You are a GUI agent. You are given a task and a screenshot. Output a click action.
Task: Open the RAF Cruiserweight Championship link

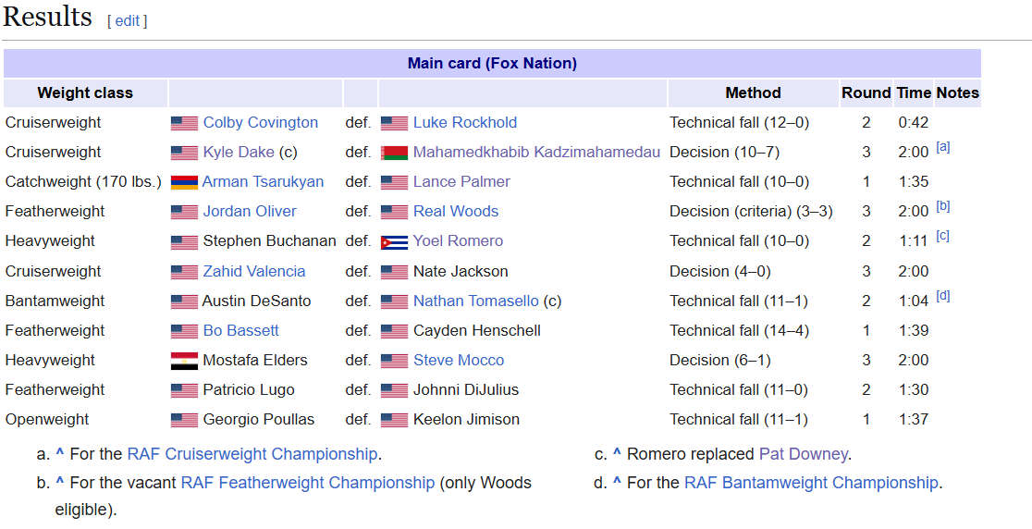click(x=252, y=454)
